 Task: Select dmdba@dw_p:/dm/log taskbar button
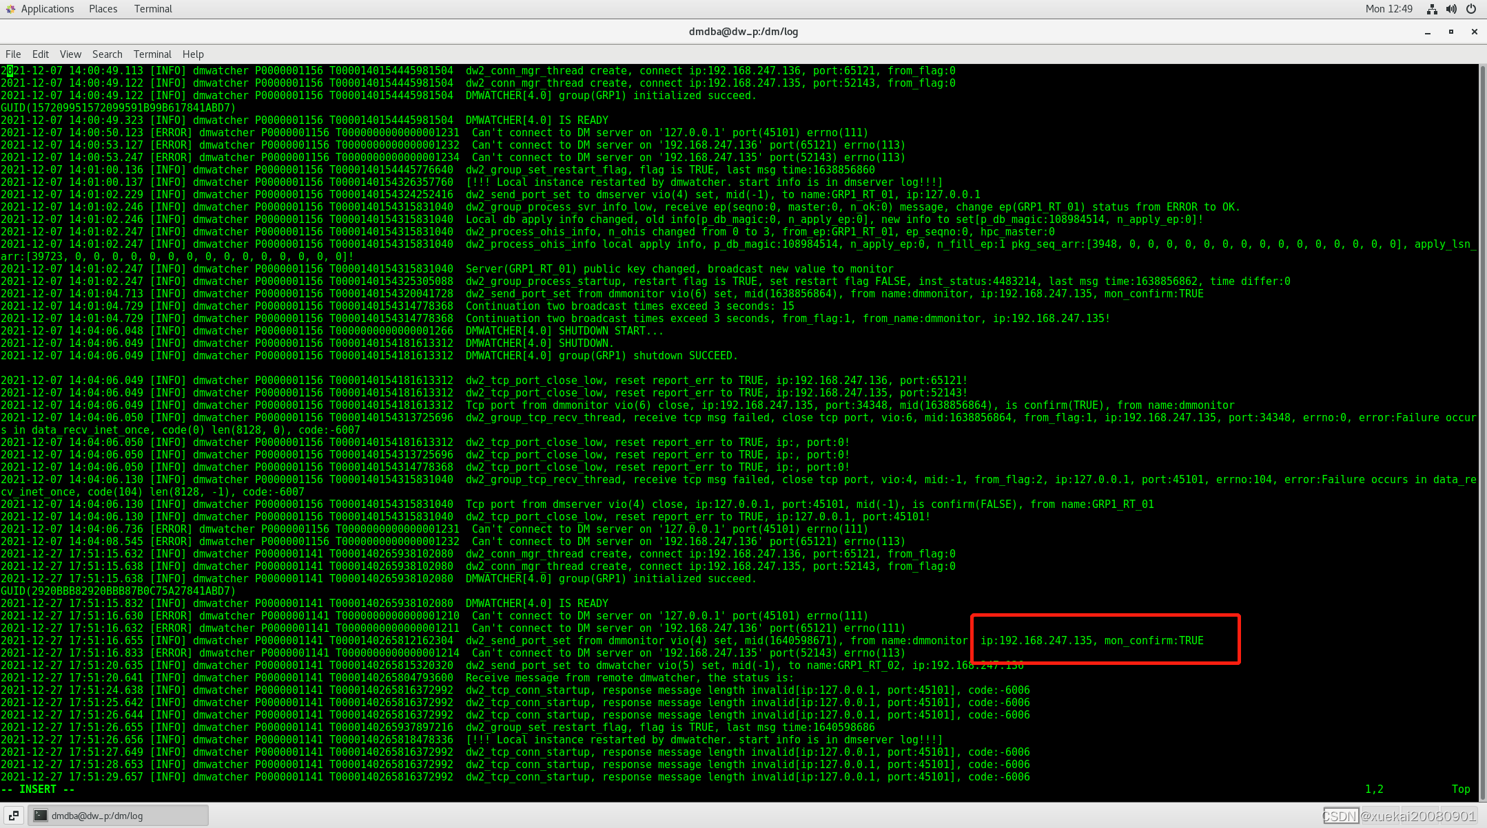(118, 816)
